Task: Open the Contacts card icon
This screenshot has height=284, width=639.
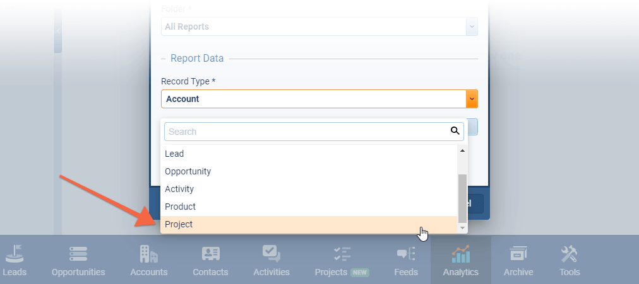Action: tap(210, 254)
